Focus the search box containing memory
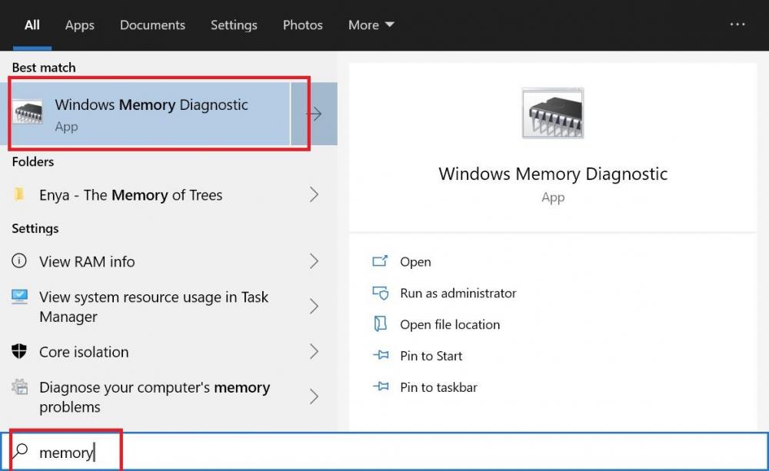The image size is (769, 471). [384, 451]
